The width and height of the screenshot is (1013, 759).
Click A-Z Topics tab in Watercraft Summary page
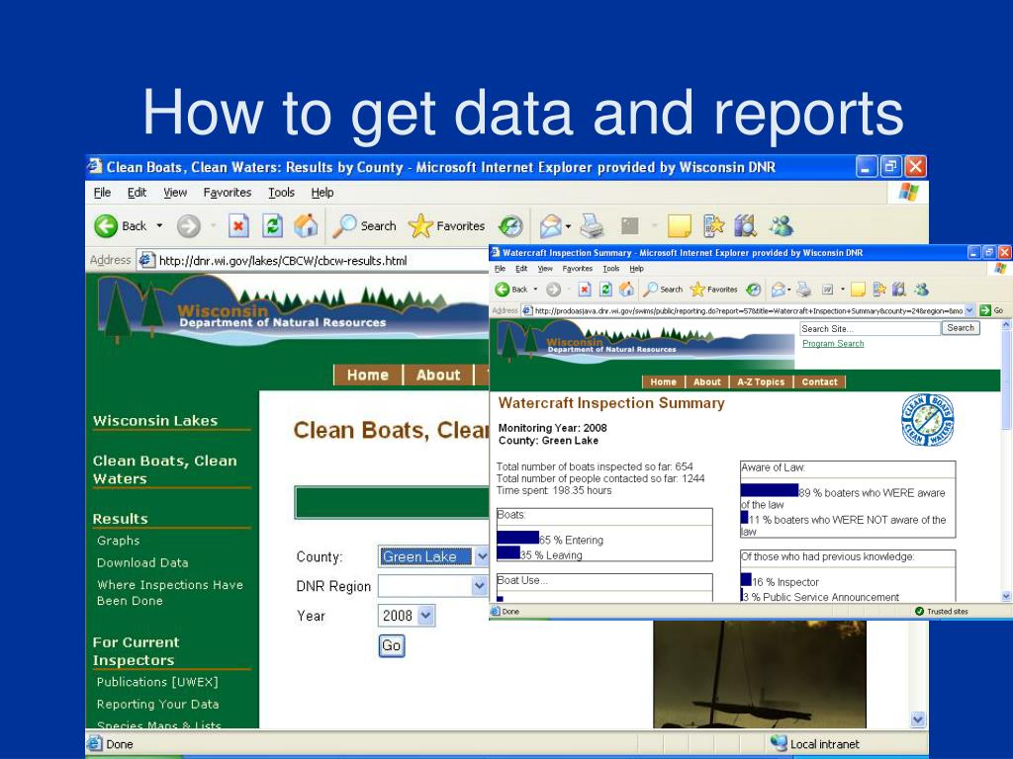click(x=761, y=381)
